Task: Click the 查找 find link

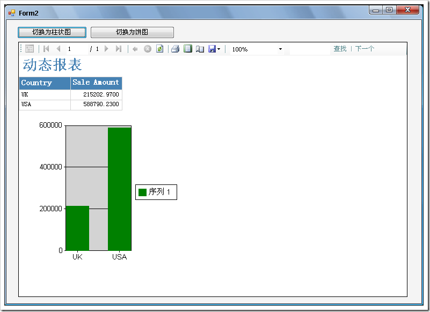Action: [x=340, y=48]
